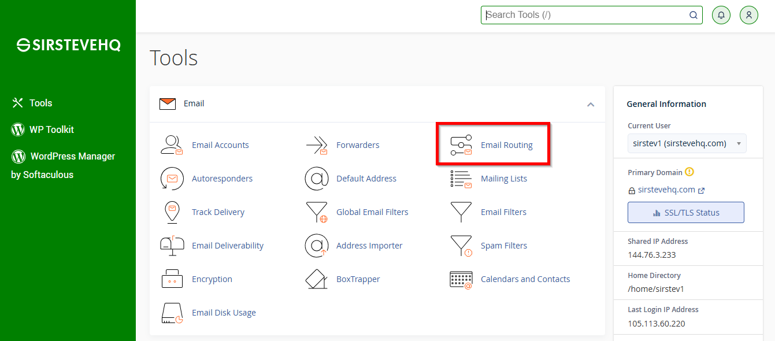
Task: Click the Email Deliverability mailbox icon
Action: [172, 246]
